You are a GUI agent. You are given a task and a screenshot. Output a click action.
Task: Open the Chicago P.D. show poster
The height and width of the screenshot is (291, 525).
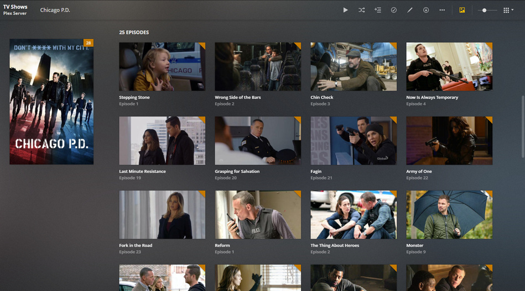coord(51,102)
